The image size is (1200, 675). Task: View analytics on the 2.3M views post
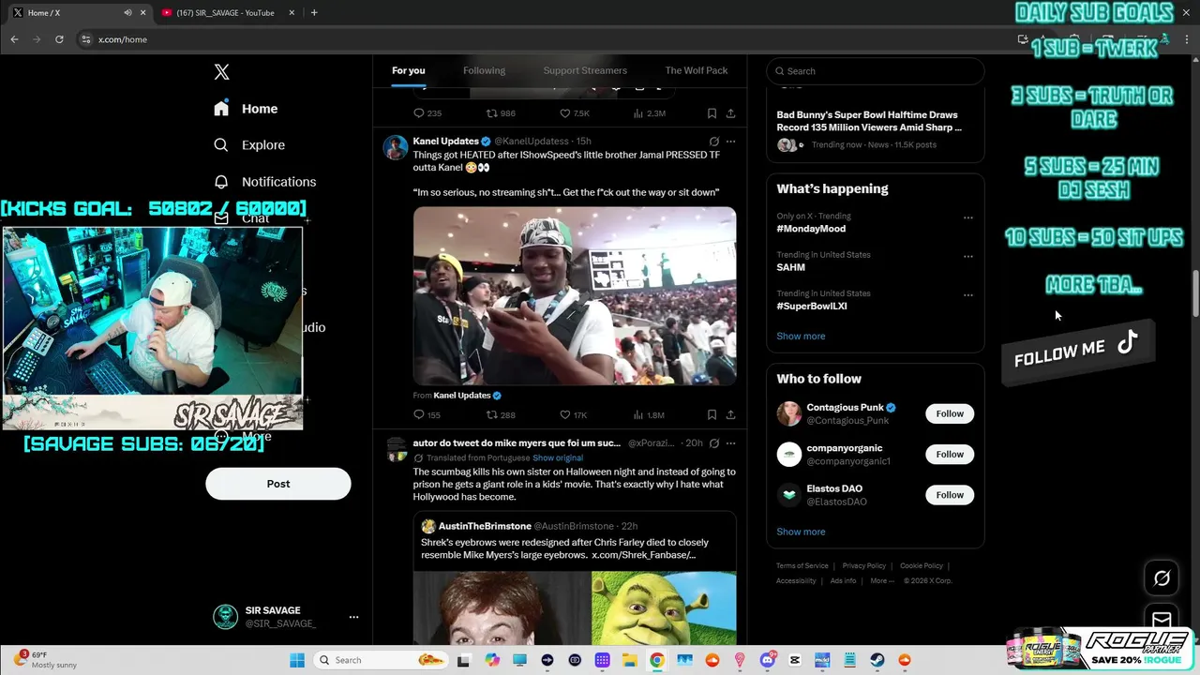649,113
